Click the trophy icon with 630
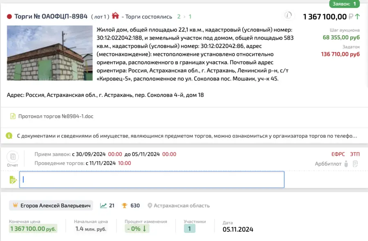The height and width of the screenshot is (241, 368). [124, 205]
